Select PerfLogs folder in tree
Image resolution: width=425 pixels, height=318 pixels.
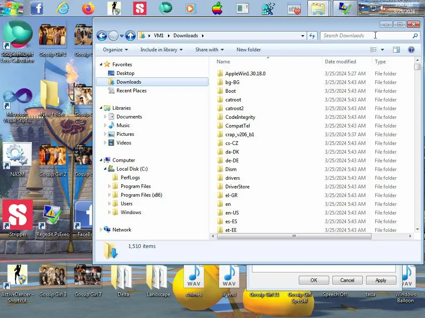click(x=130, y=178)
